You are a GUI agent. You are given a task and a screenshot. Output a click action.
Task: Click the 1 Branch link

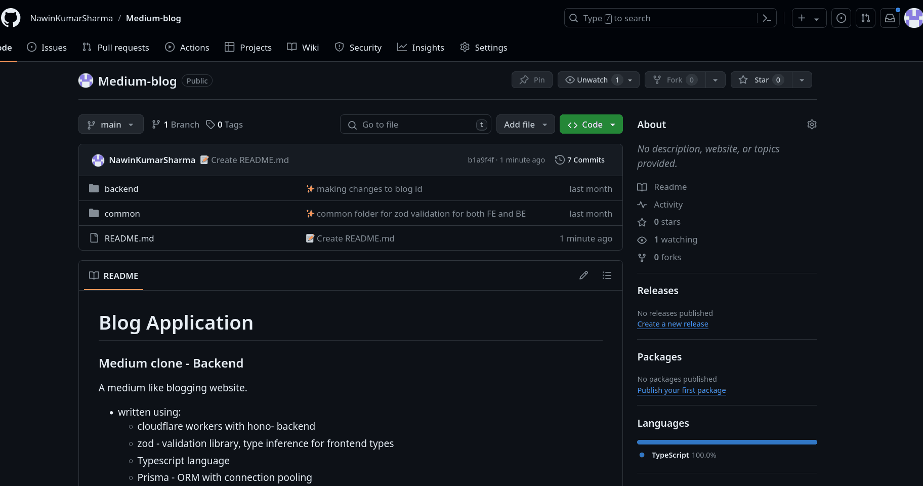click(175, 125)
